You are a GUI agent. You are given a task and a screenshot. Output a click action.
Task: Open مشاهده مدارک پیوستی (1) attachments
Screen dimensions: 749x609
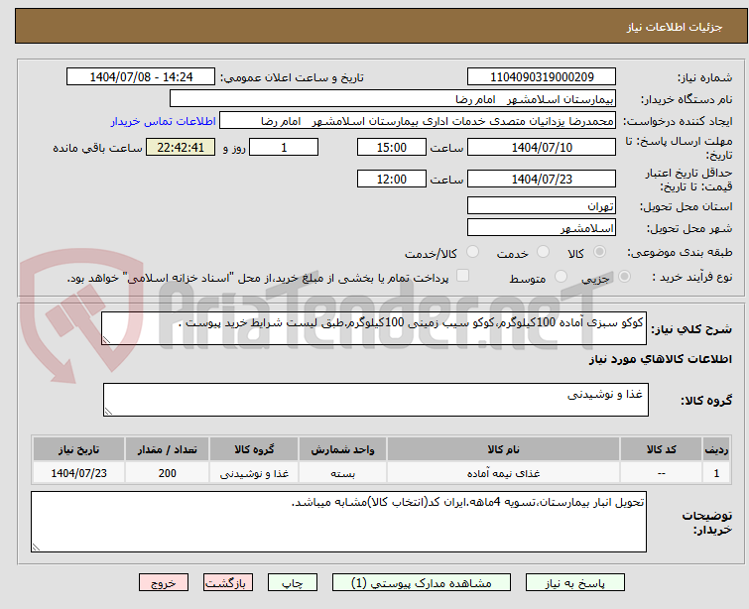422,583
